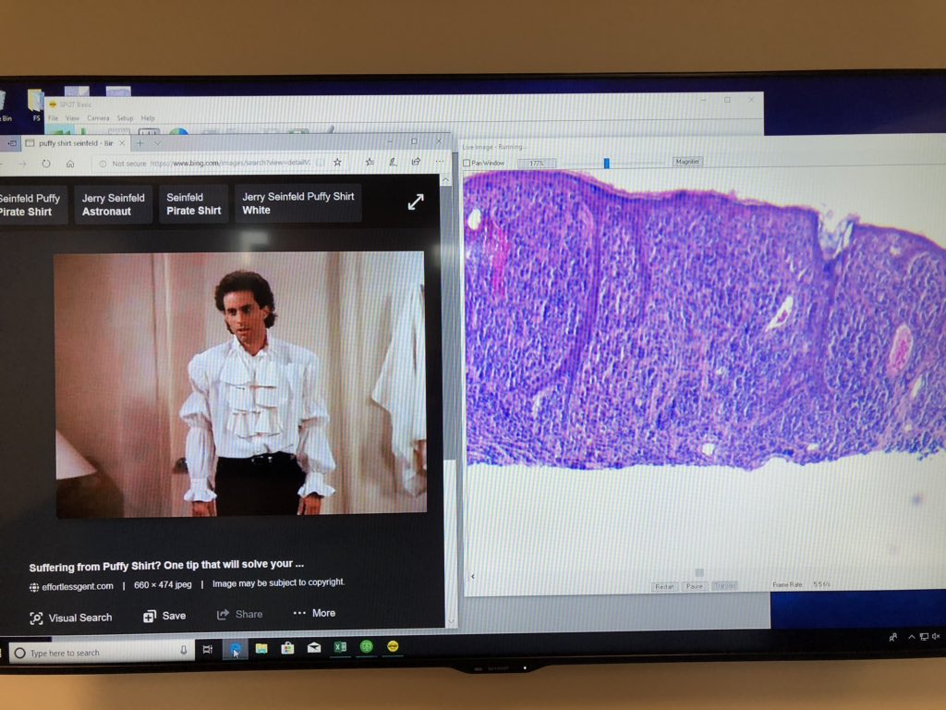
Task: Open the Setup menu in SPOT Basic
Action: point(125,117)
